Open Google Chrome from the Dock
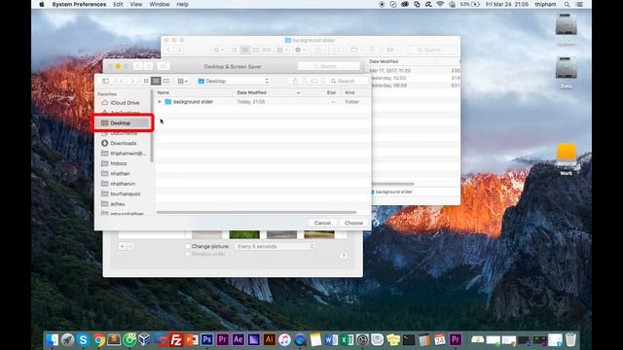Screen dimensions: 623x350 98,339
